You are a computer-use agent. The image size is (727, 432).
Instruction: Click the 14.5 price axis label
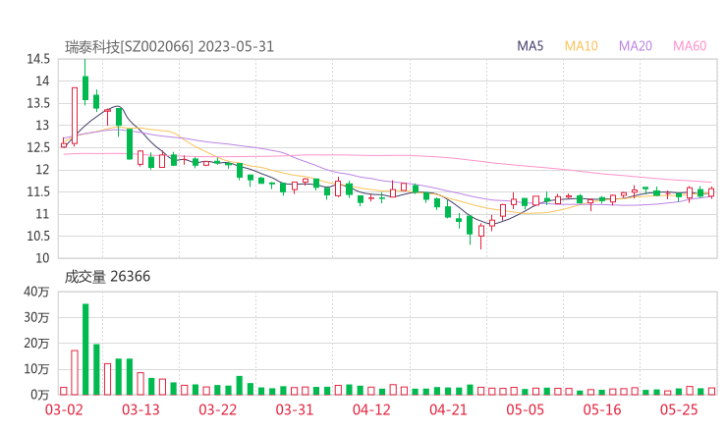click(x=38, y=59)
